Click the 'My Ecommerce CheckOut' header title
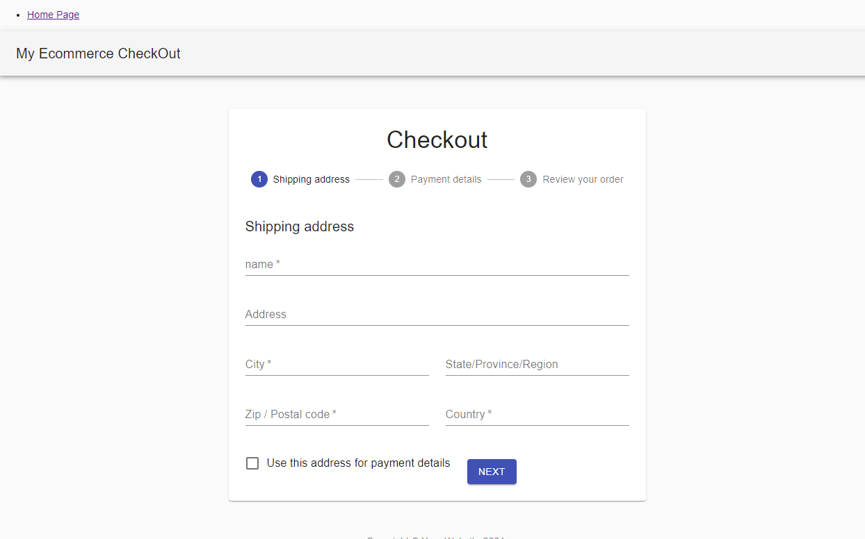 pos(97,53)
